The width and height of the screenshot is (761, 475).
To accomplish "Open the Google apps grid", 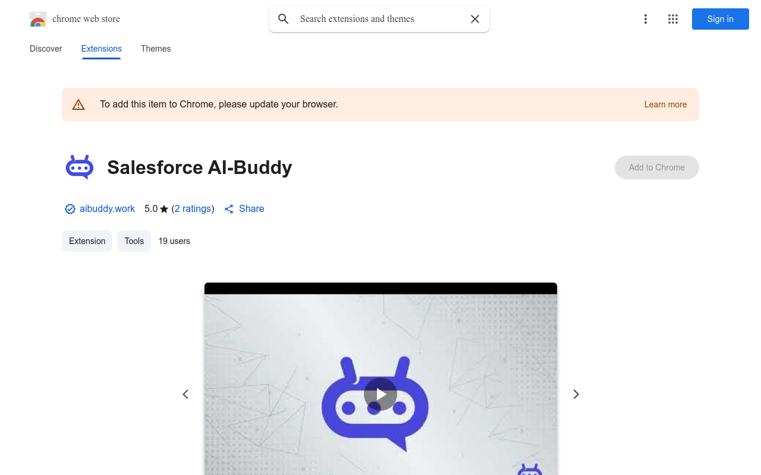I will tap(673, 19).
